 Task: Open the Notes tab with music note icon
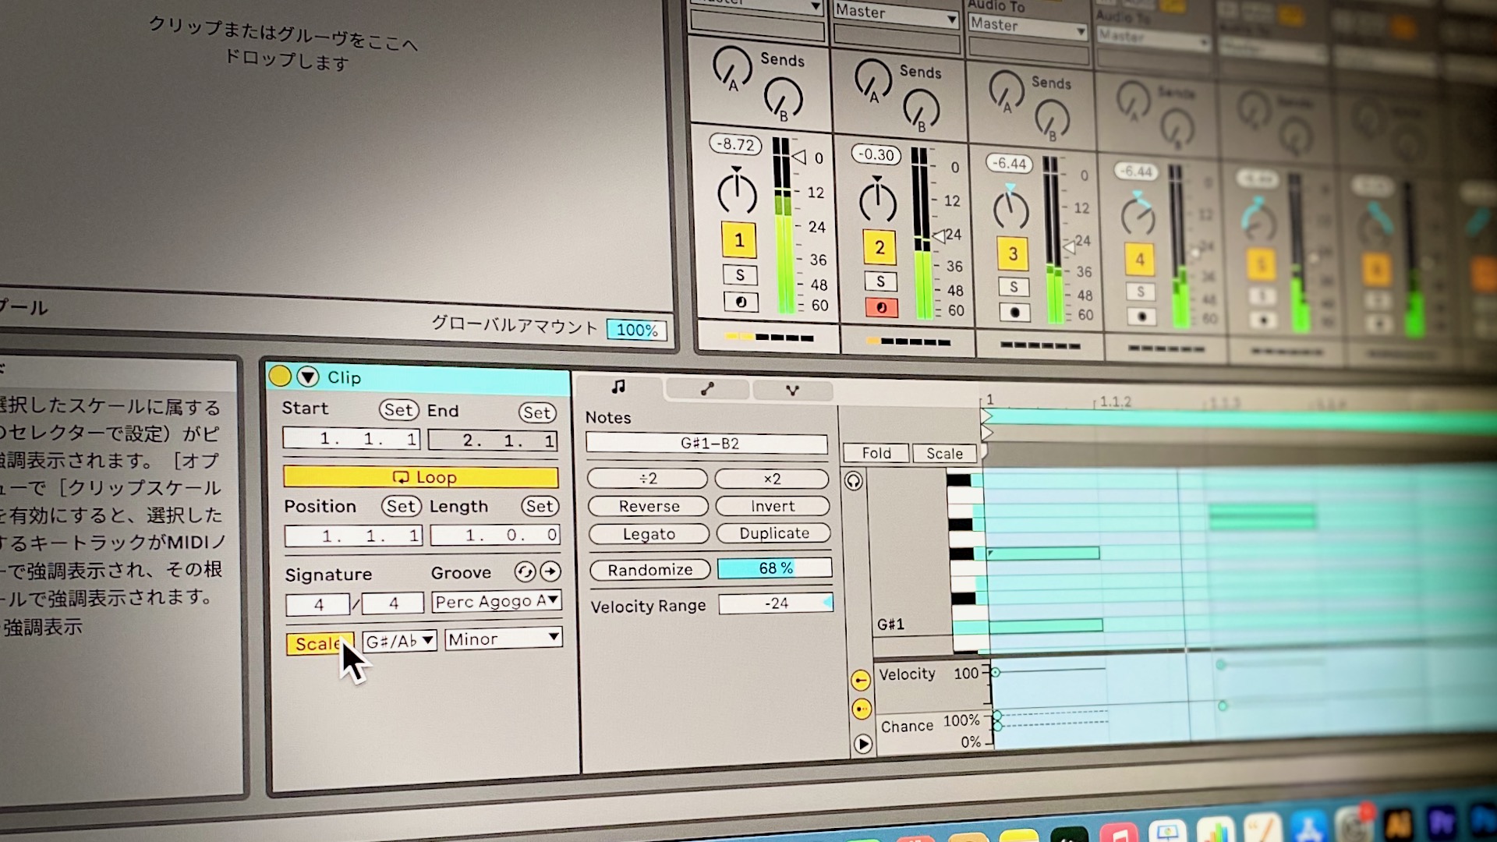618,387
